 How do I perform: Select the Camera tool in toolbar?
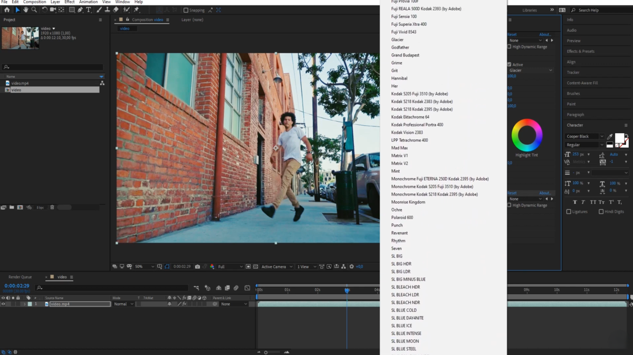click(x=53, y=9)
